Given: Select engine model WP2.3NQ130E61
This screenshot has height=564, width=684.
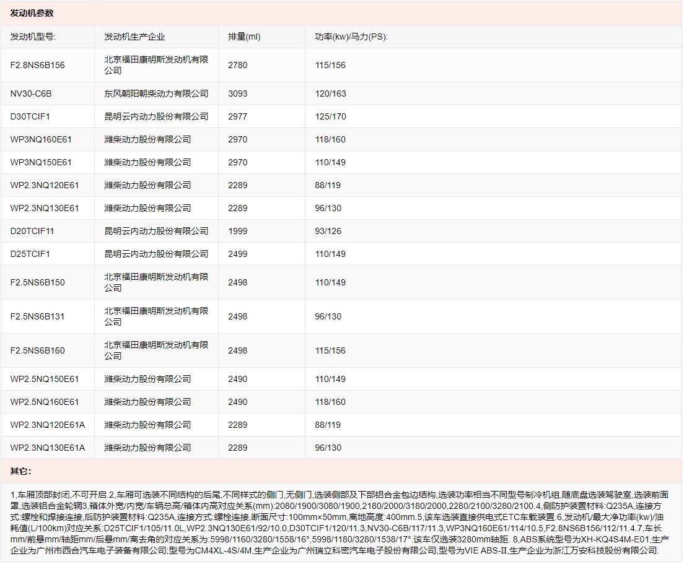Looking at the screenshot, I should (x=45, y=208).
